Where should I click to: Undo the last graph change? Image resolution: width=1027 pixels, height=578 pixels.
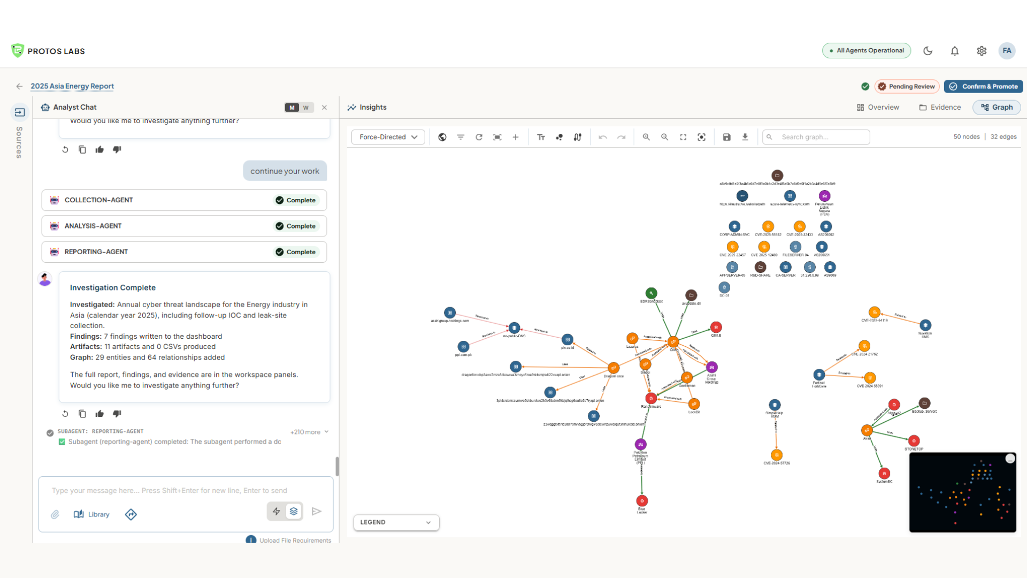(x=603, y=137)
